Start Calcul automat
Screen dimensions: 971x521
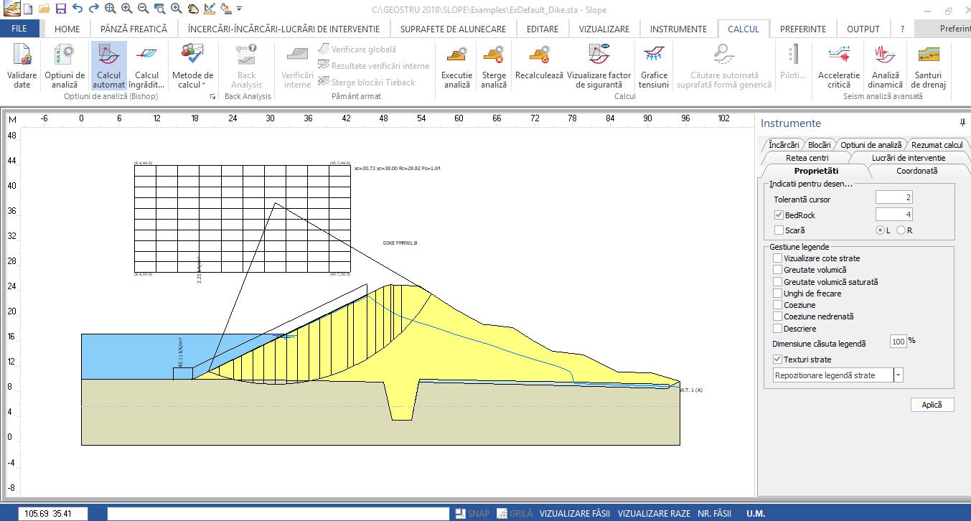pyautogui.click(x=108, y=66)
